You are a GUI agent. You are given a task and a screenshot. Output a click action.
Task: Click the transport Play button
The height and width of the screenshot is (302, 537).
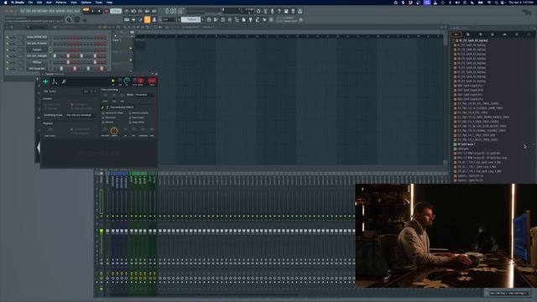(92, 11)
